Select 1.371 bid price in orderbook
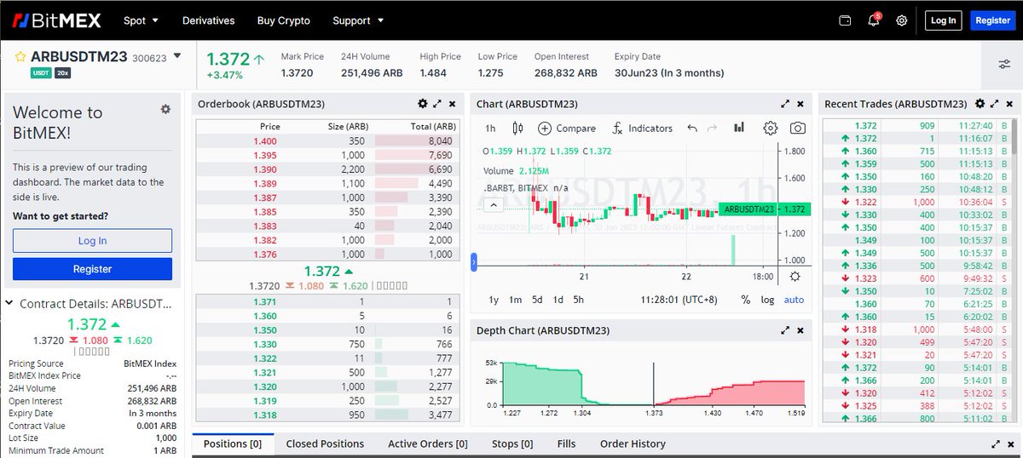The width and height of the screenshot is (1023, 458). (265, 302)
